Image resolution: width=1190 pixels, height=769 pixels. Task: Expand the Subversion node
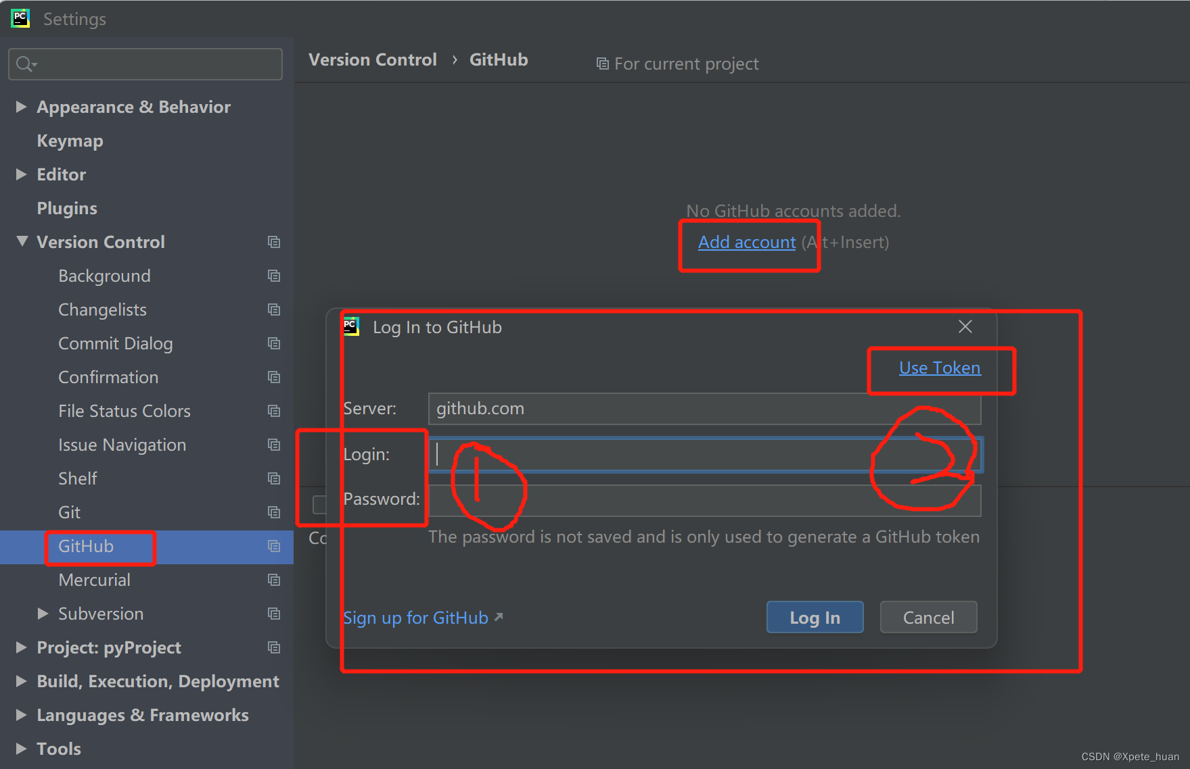tap(43, 614)
